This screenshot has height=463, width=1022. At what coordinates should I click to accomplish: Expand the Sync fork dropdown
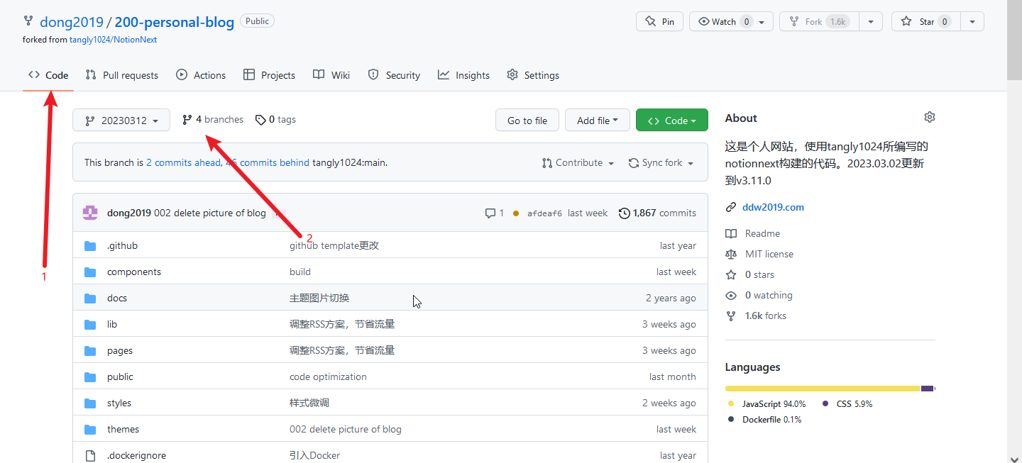coord(661,163)
